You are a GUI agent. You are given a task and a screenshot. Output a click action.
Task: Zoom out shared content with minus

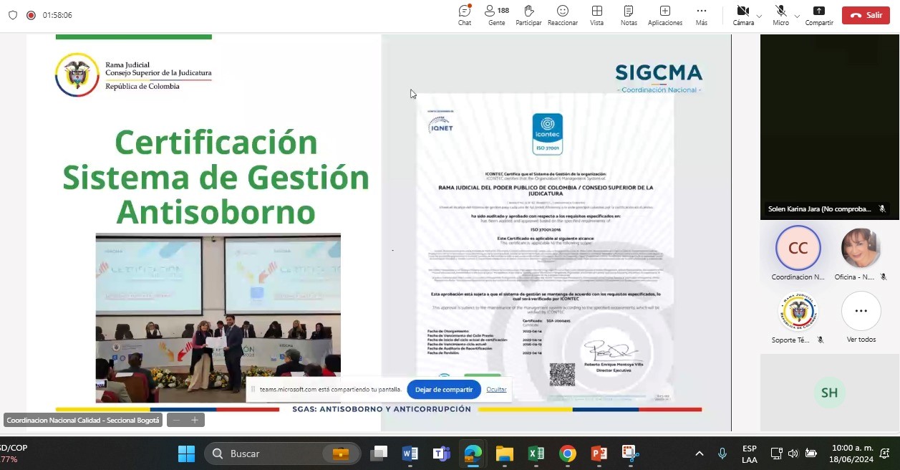point(177,420)
